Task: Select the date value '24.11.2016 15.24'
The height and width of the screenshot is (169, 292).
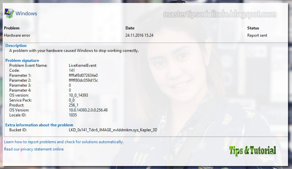Action: [139, 35]
